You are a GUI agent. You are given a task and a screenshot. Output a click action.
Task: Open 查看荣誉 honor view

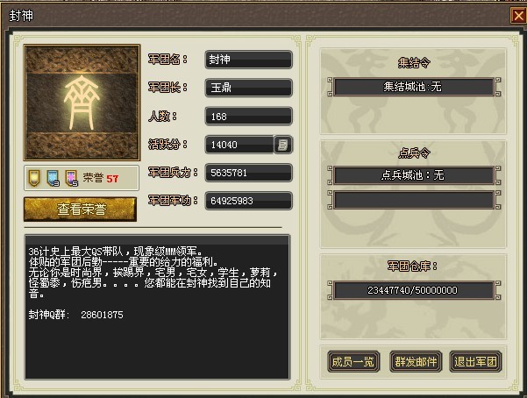coord(81,210)
